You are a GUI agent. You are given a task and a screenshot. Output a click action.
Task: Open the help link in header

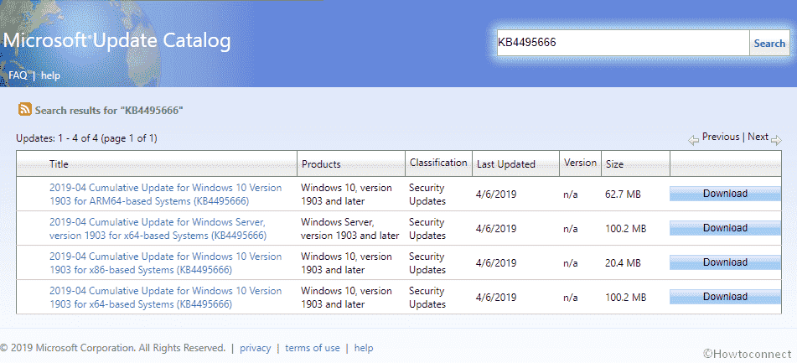[50, 75]
